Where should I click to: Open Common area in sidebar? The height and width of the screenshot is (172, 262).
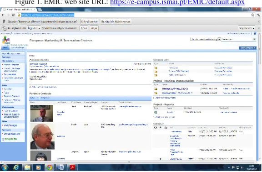10,74
